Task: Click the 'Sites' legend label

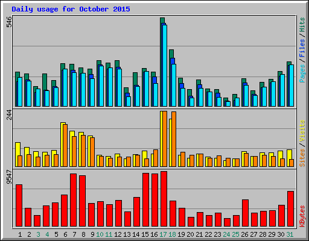Action: point(302,158)
